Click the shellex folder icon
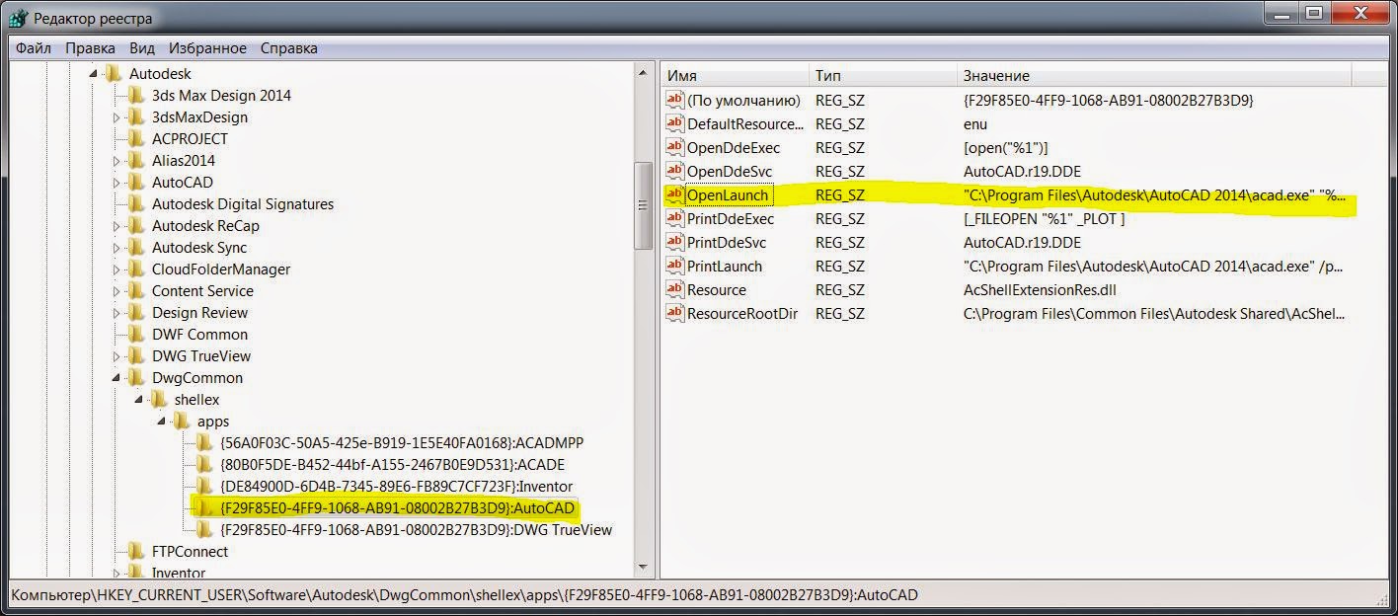1398x616 pixels. 159,400
